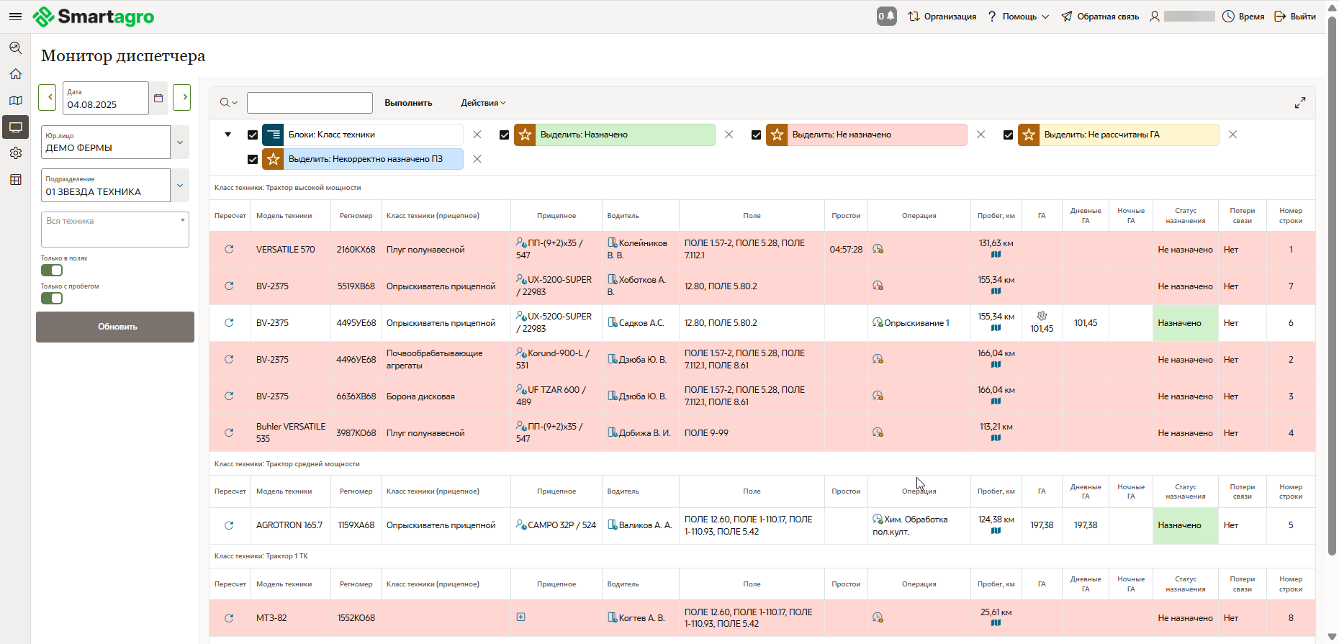This screenshot has height=644, width=1339.
Task: Toggle the 'Только в полях' switch
Action: (52, 271)
